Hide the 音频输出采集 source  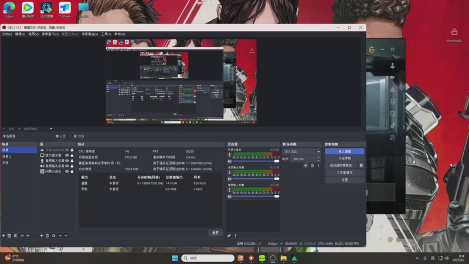67,166
